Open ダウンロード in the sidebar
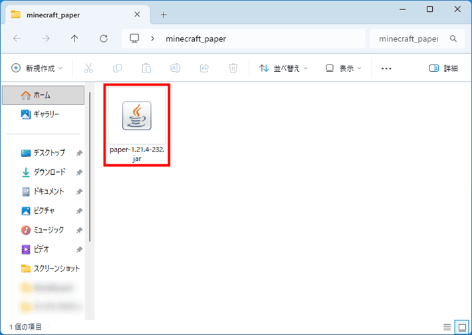 (43, 172)
